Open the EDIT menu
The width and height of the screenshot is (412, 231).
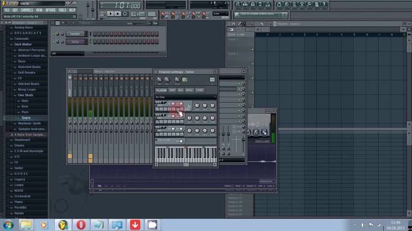pyautogui.click(x=15, y=10)
